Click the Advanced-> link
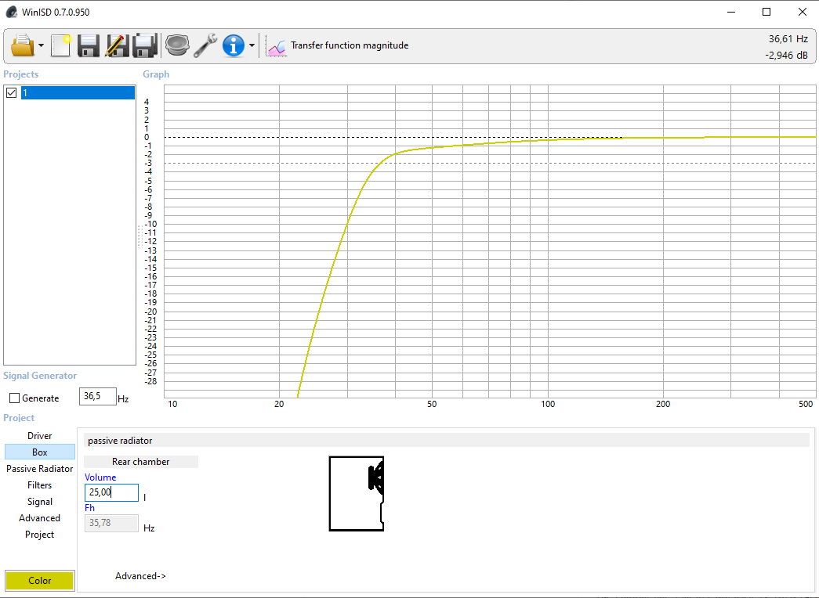This screenshot has height=598, width=819. 140,576
